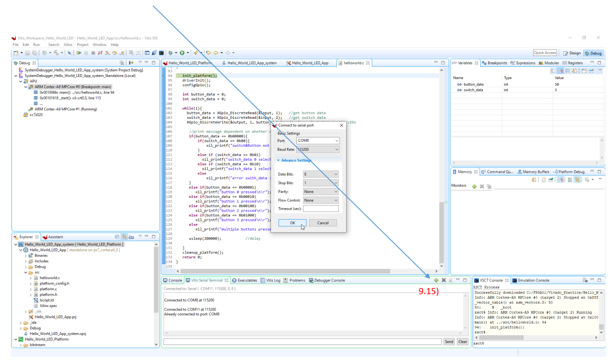Screen dimensions: 611x364
Task: Click the green plus to connect serial port
Action: click(436, 280)
